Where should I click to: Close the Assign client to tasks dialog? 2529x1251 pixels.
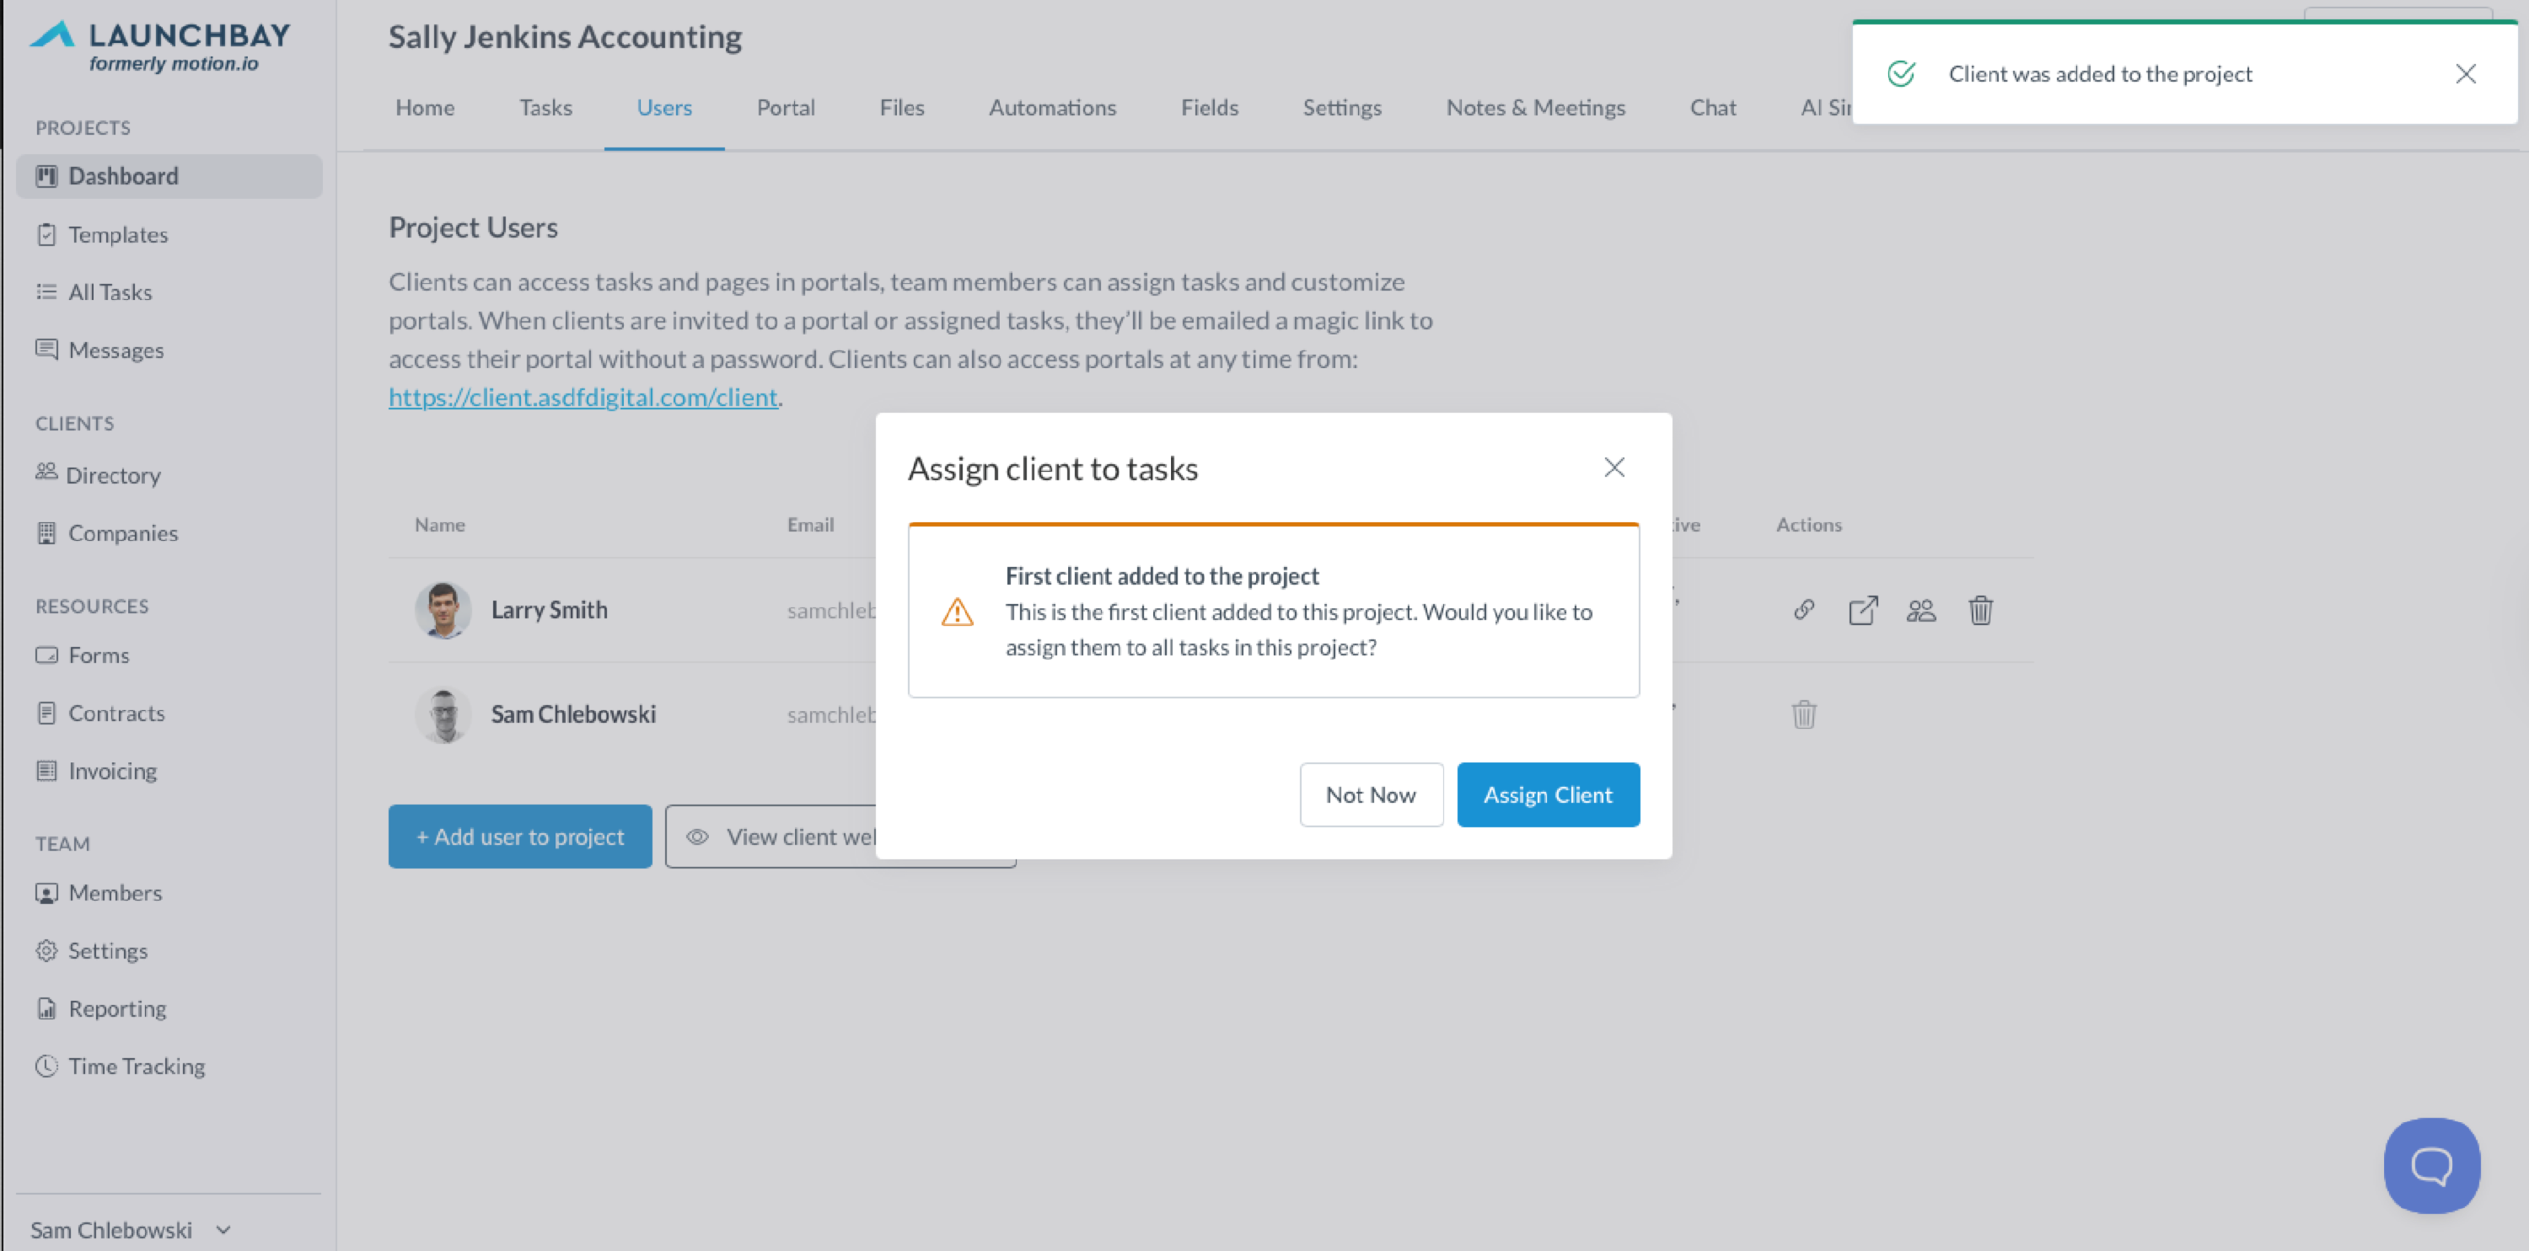[1614, 467]
